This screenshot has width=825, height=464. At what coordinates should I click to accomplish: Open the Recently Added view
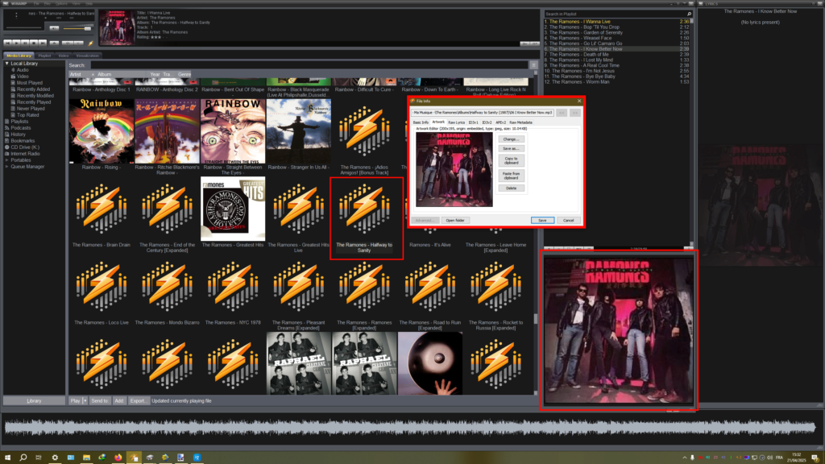[x=30, y=89]
